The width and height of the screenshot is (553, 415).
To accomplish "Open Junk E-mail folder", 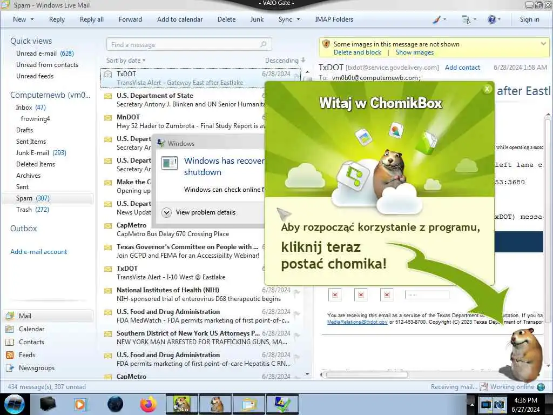I will pos(41,152).
